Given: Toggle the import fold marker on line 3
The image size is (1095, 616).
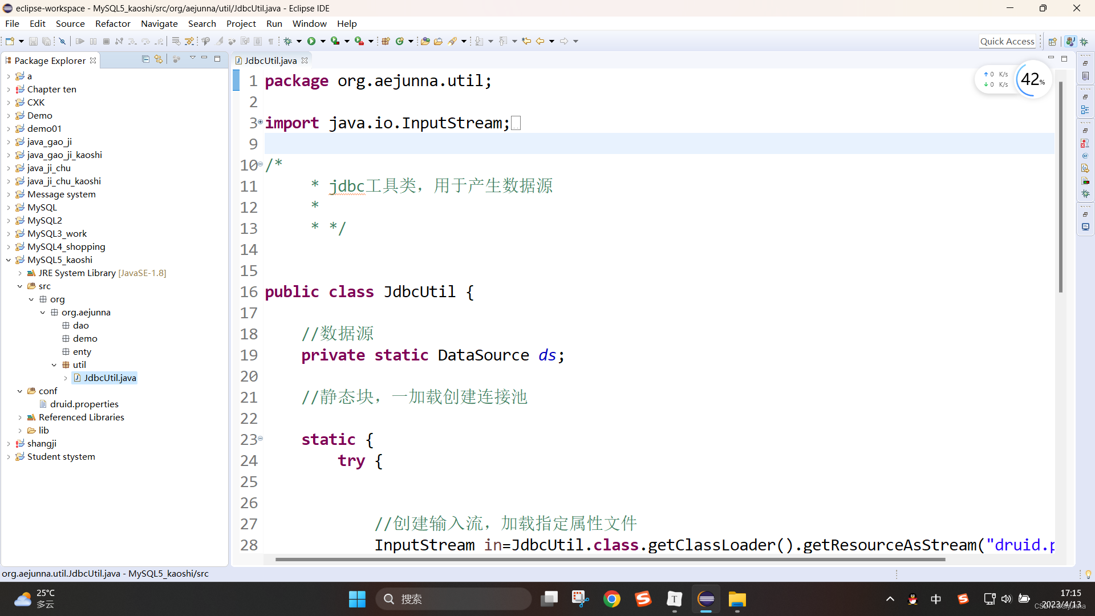Looking at the screenshot, I should [x=261, y=121].
